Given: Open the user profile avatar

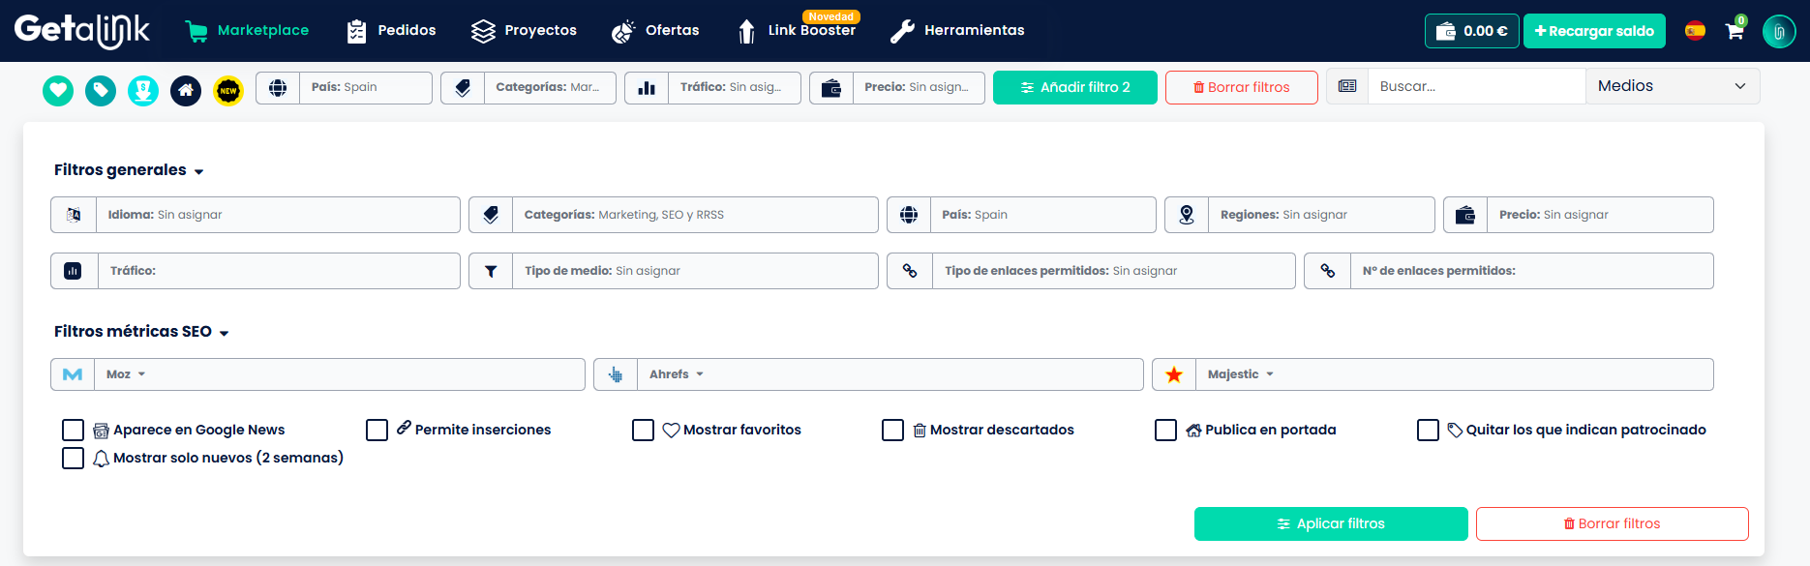Looking at the screenshot, I should click(1779, 31).
